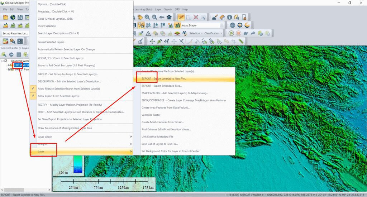Toggle visibility checkbox of area layer
This screenshot has height=197, width=367.
9,69
